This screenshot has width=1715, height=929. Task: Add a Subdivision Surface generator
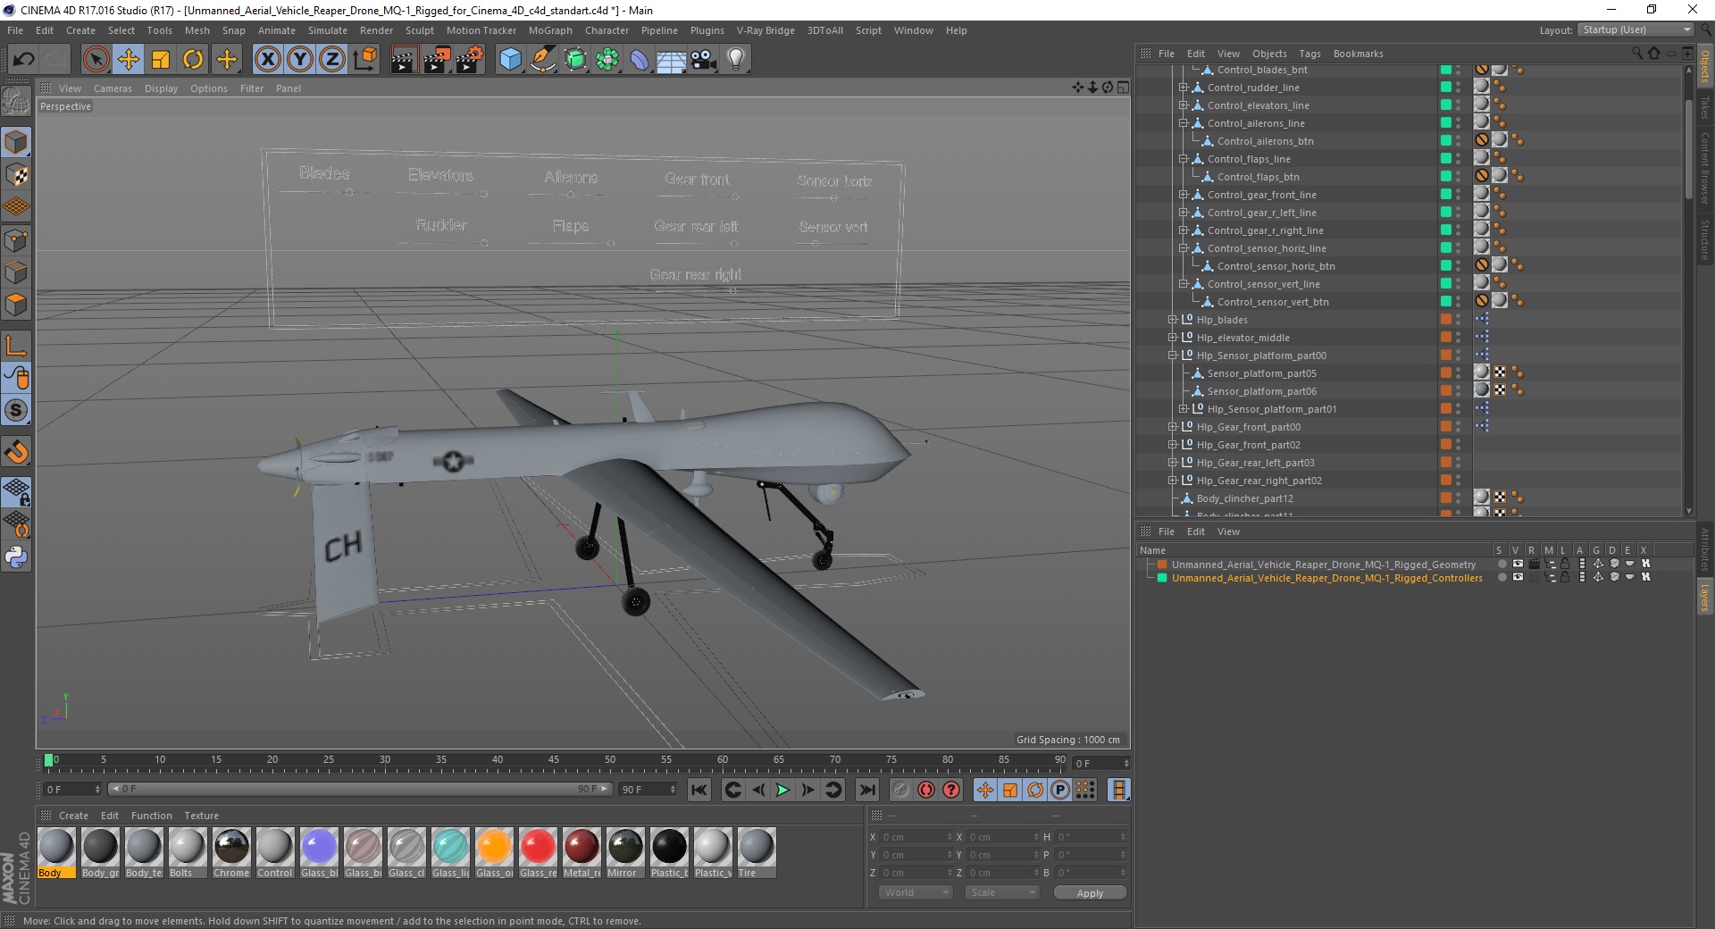pyautogui.click(x=575, y=60)
